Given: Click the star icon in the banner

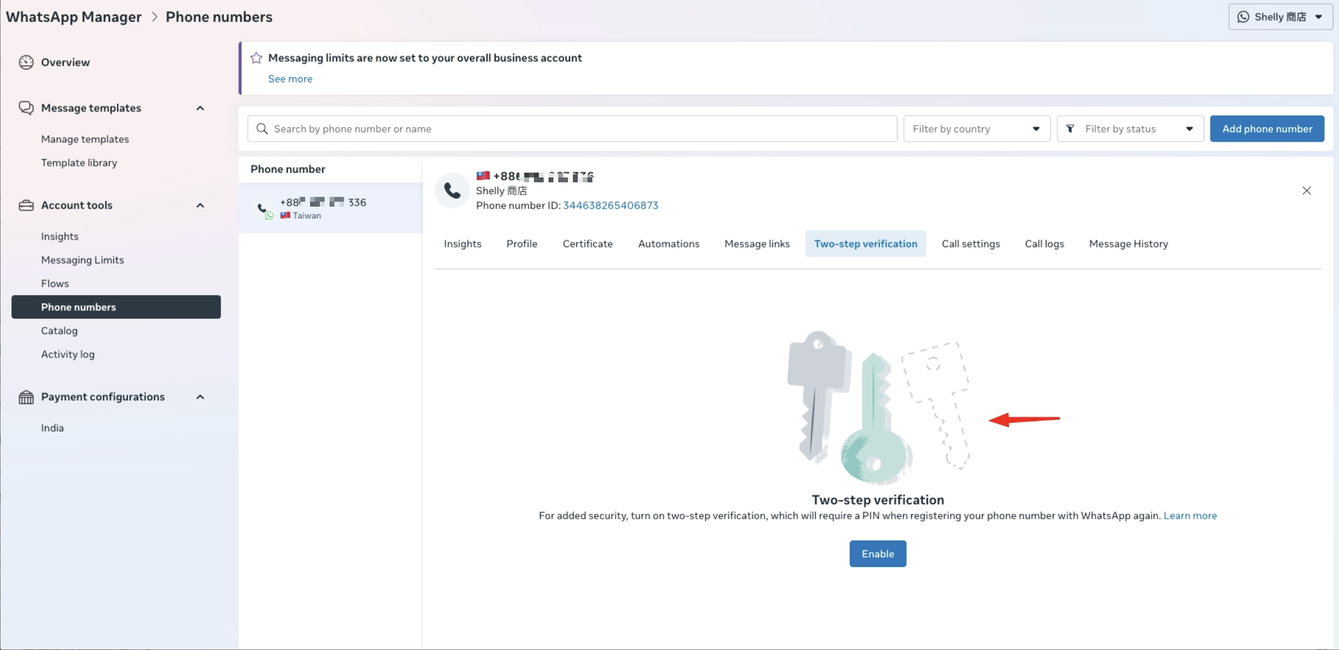Looking at the screenshot, I should coord(256,58).
